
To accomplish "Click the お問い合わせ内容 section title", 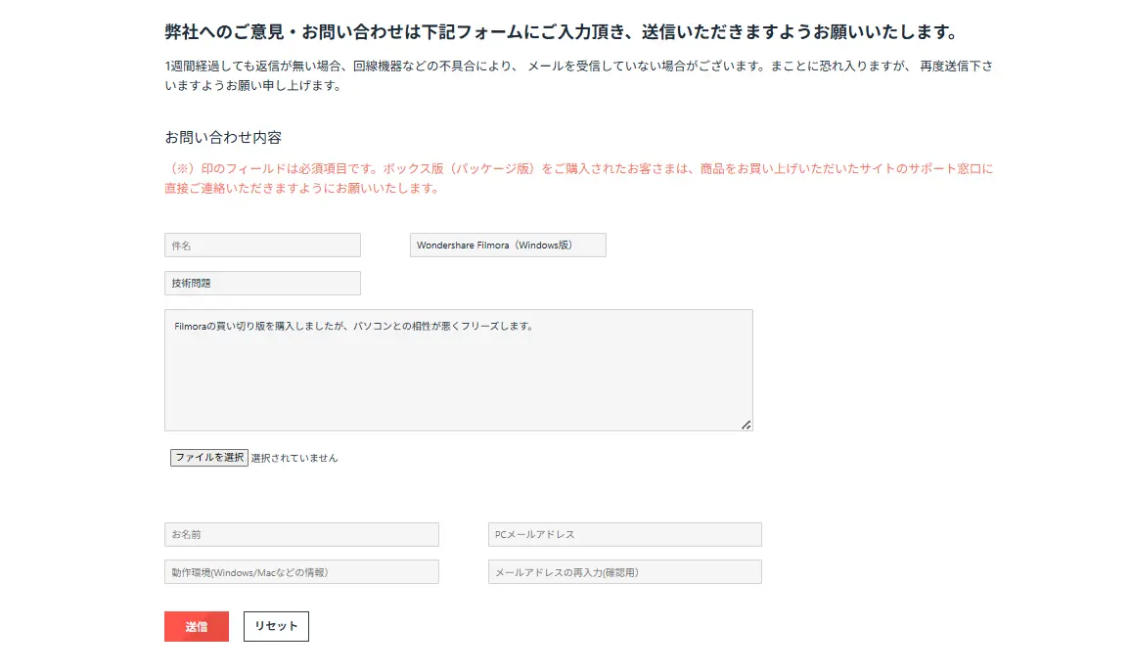I will tap(223, 137).
